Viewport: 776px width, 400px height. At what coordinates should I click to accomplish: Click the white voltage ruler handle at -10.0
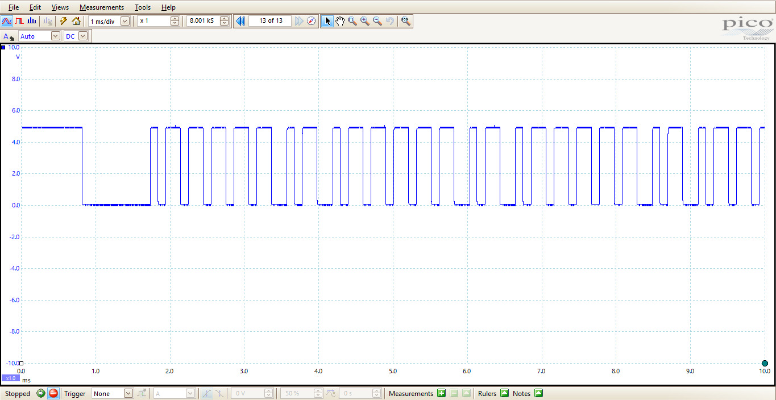coord(21,363)
